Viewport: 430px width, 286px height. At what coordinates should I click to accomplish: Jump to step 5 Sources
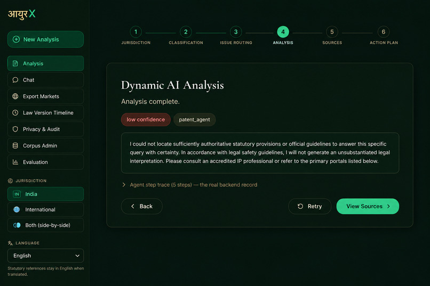[x=332, y=32]
